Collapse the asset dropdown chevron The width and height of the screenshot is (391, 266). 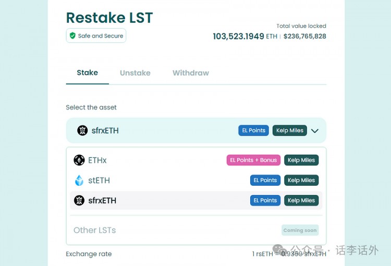click(x=315, y=131)
